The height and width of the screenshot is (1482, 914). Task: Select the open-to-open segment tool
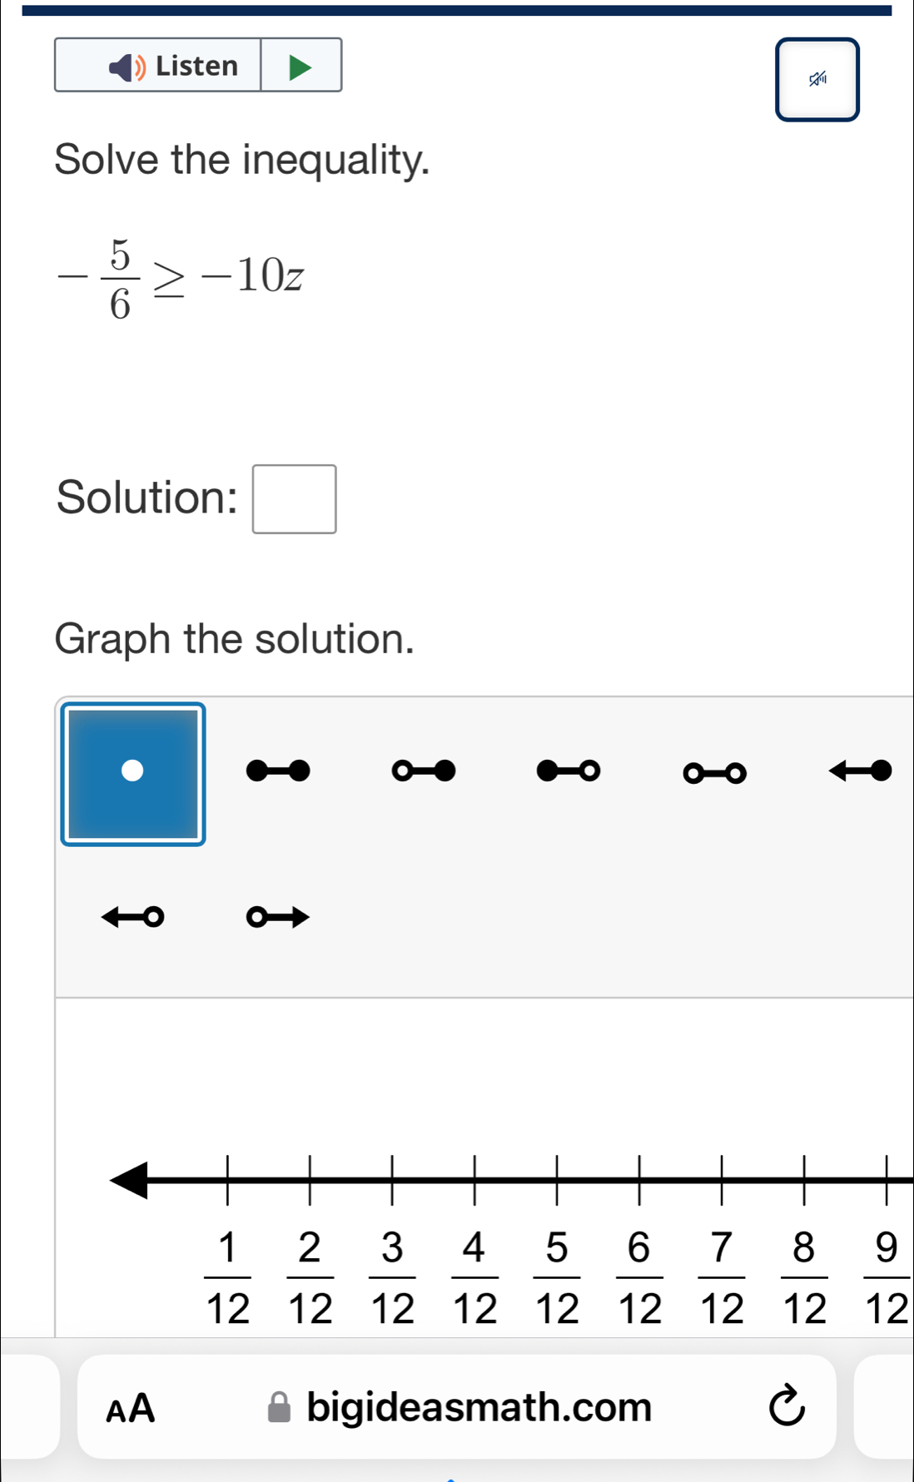(x=714, y=773)
